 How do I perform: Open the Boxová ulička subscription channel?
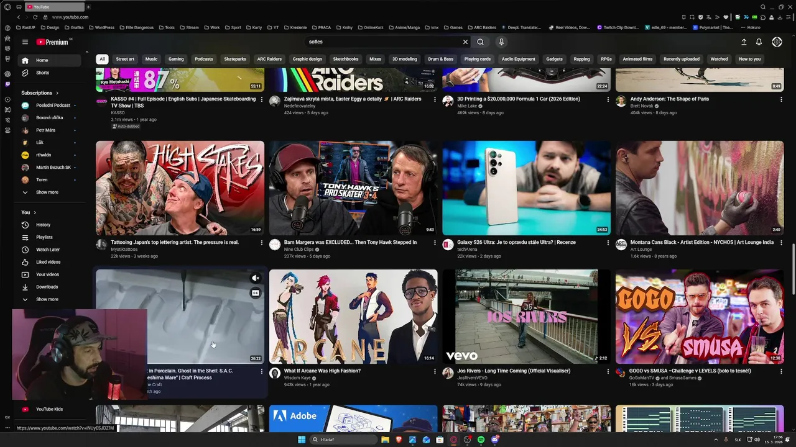coord(50,118)
